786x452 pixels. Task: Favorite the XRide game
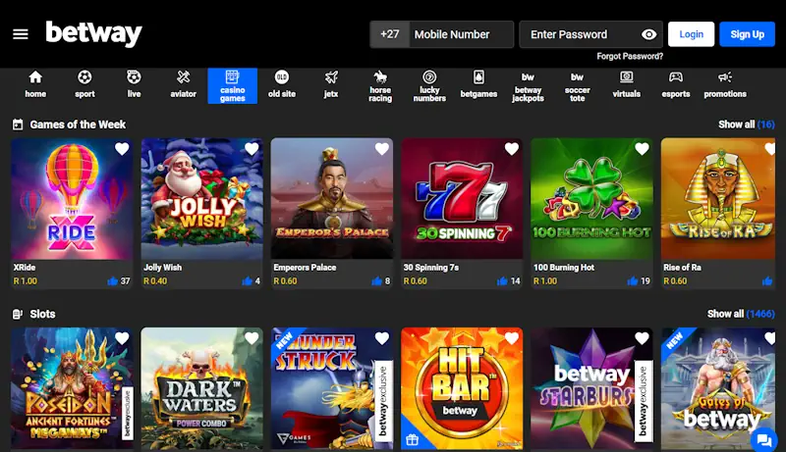[x=122, y=149]
